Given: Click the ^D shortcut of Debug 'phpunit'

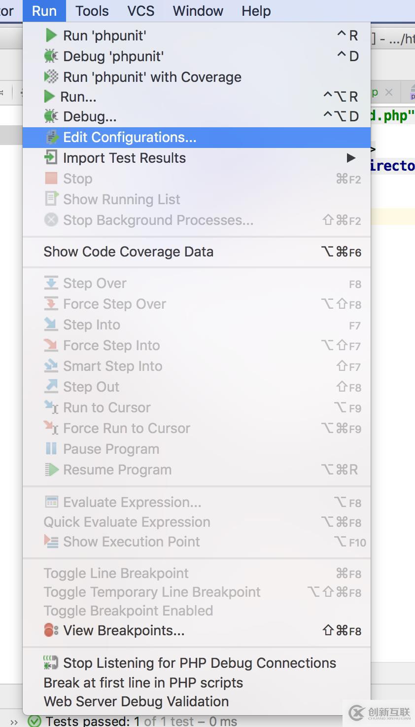Looking at the screenshot, I should [x=347, y=56].
